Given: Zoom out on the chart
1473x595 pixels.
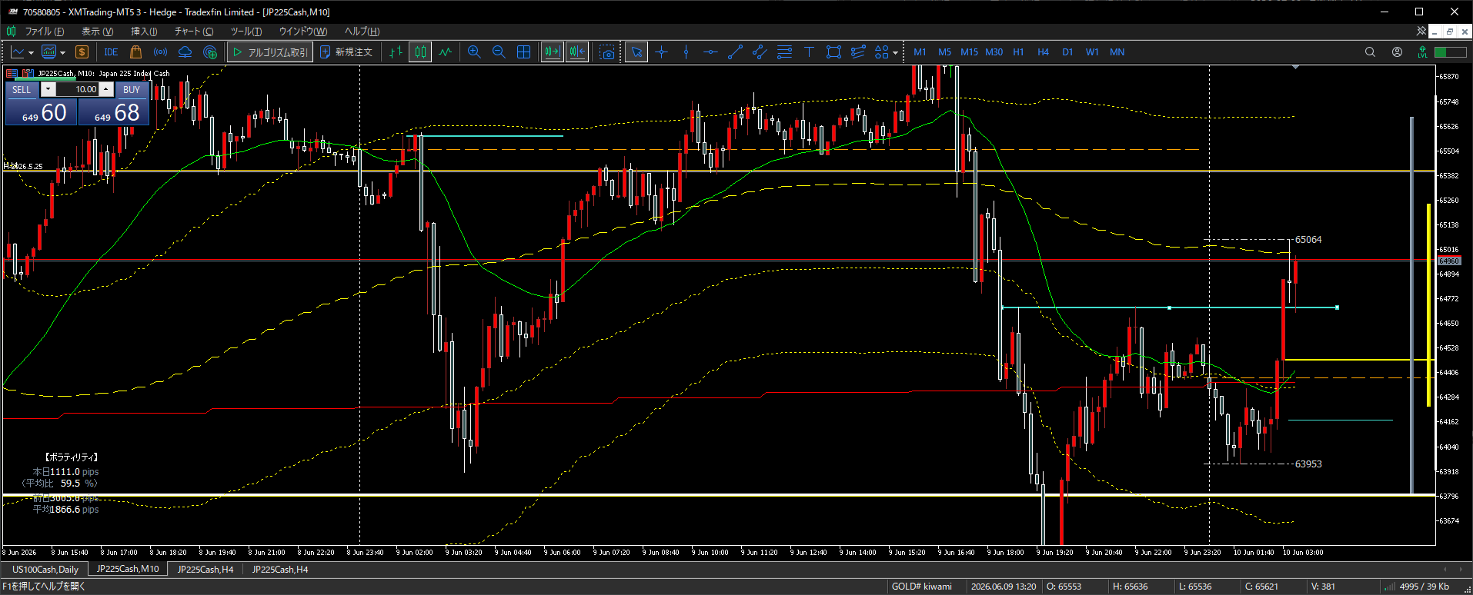Looking at the screenshot, I should (x=499, y=52).
